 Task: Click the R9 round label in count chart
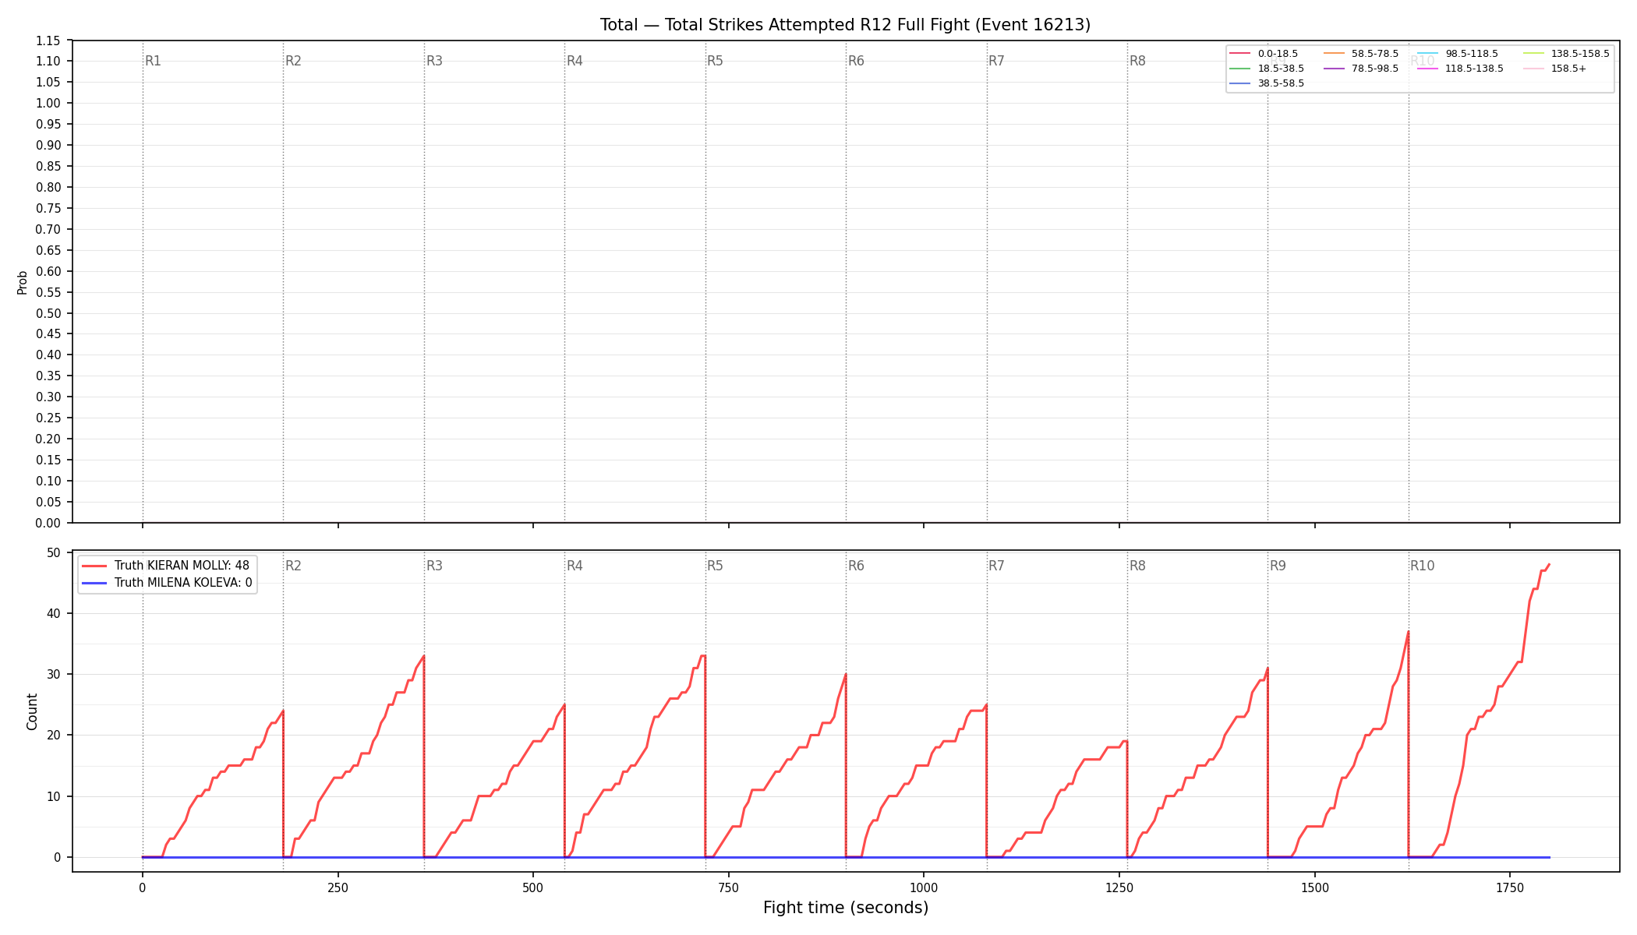(1278, 566)
